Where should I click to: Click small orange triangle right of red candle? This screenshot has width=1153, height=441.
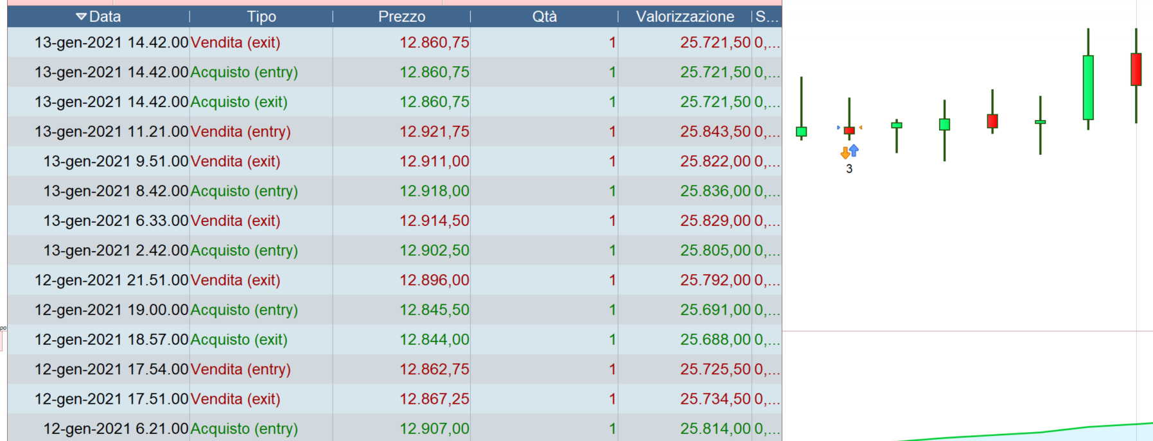tap(861, 128)
